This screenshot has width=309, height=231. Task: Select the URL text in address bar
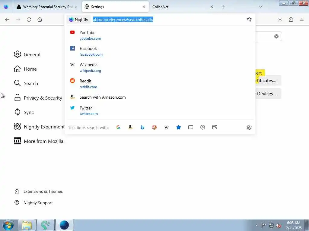click(x=123, y=20)
